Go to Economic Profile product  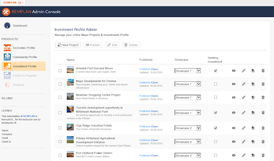point(24,48)
